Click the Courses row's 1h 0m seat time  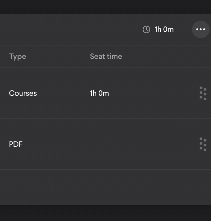pos(99,93)
